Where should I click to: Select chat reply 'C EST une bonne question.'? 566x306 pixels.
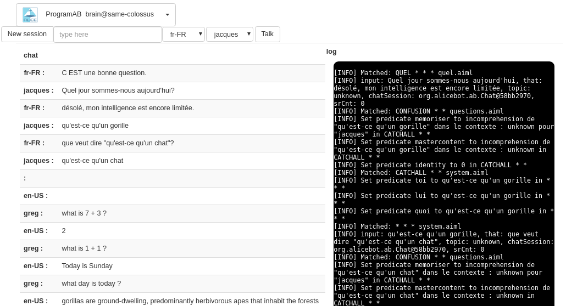pyautogui.click(x=104, y=73)
